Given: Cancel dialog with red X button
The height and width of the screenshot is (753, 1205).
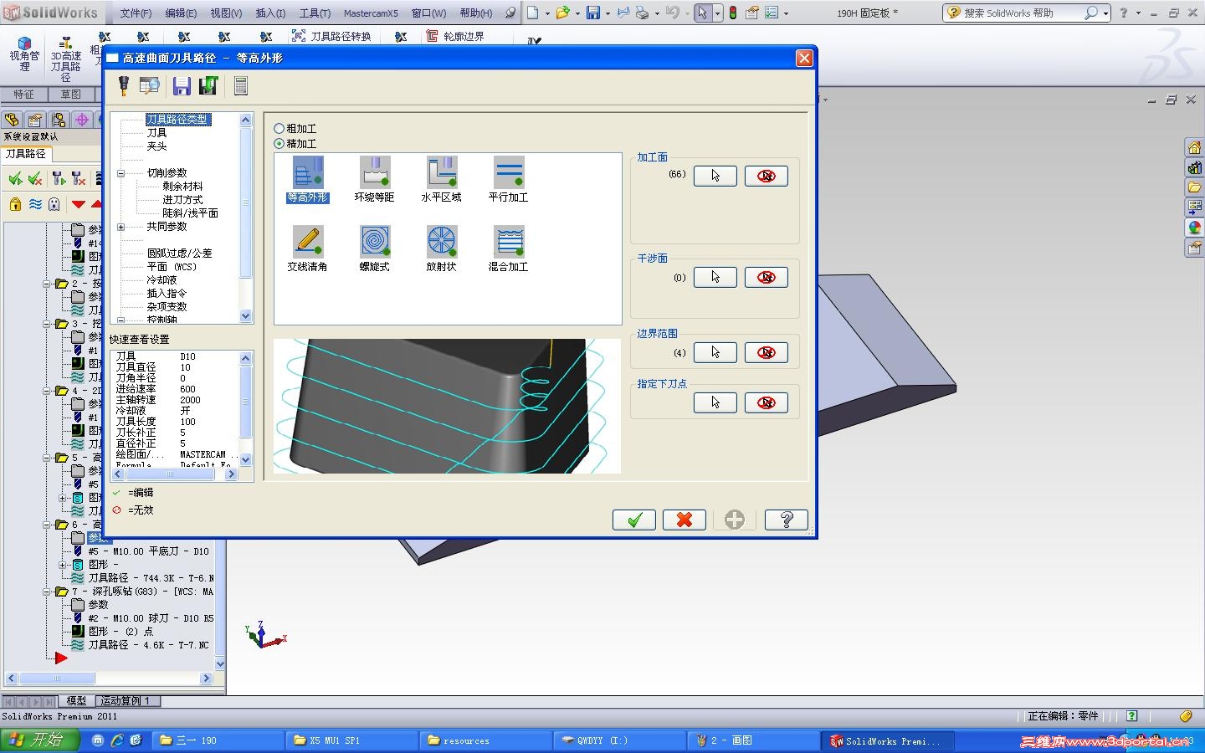Looking at the screenshot, I should click(685, 520).
